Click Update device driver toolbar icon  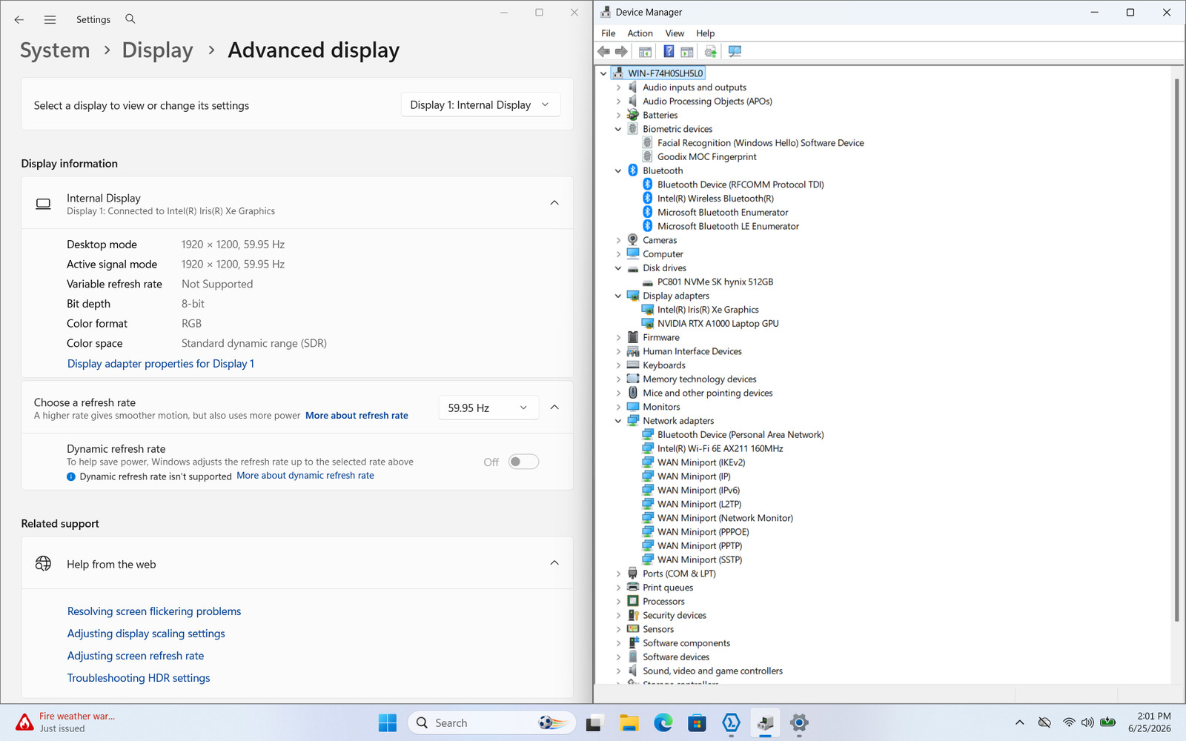[711, 51]
